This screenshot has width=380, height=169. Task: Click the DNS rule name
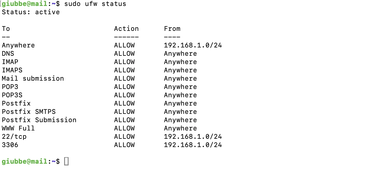tap(8, 54)
